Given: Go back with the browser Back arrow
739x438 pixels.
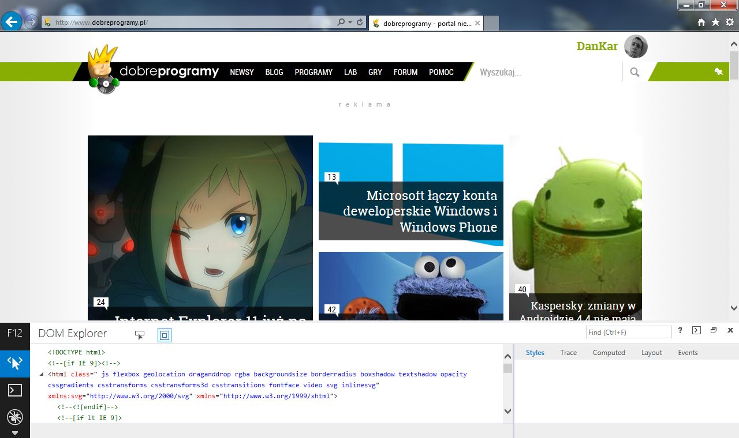Looking at the screenshot, I should point(12,22).
